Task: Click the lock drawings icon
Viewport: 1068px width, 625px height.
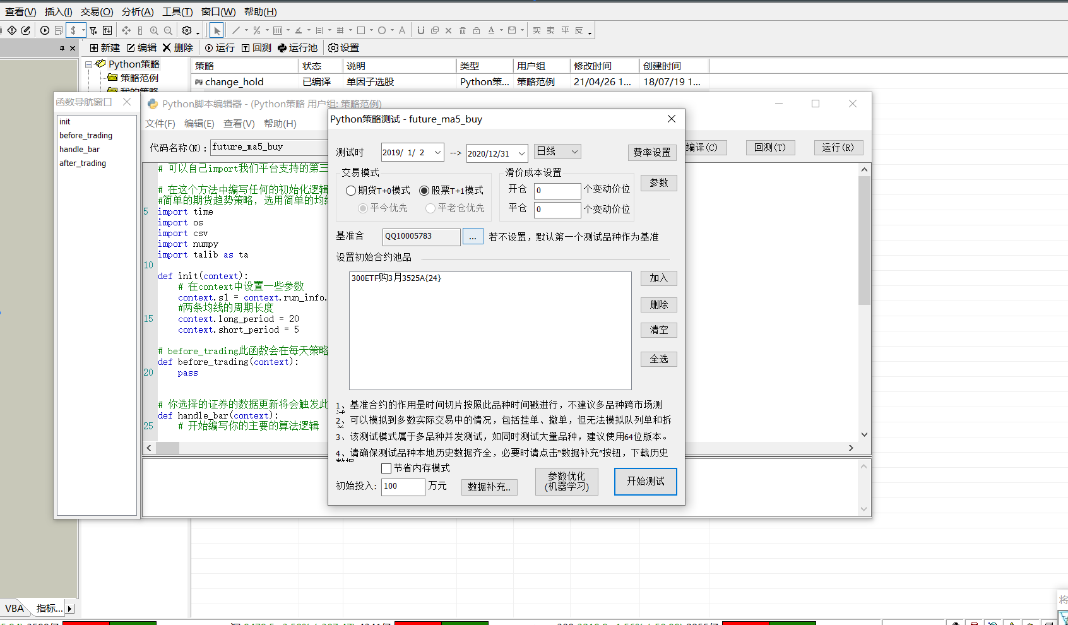Action: click(477, 30)
